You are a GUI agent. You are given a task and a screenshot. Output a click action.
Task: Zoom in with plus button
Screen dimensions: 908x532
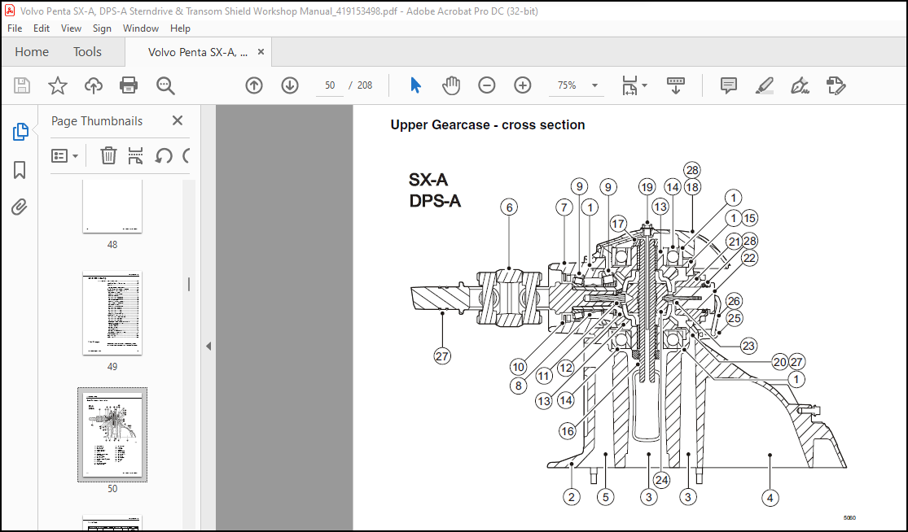(x=522, y=85)
